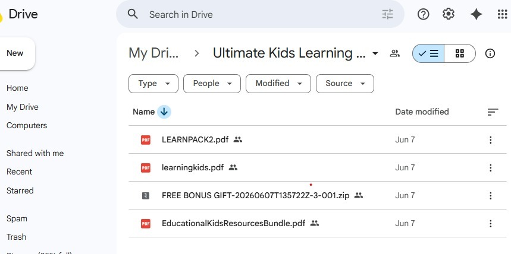Click the New button

pyautogui.click(x=17, y=53)
